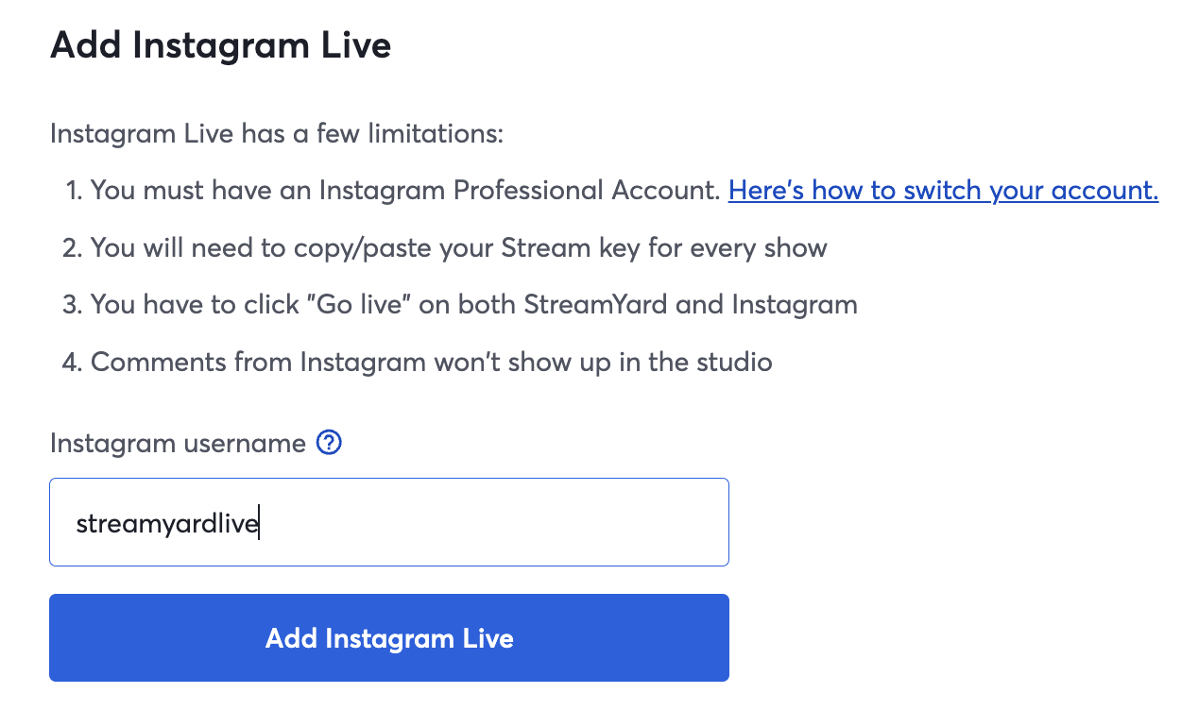Screen dimensions: 1181x710
Task: Click the Instagram Professional Account requirement text
Action: coord(406,191)
